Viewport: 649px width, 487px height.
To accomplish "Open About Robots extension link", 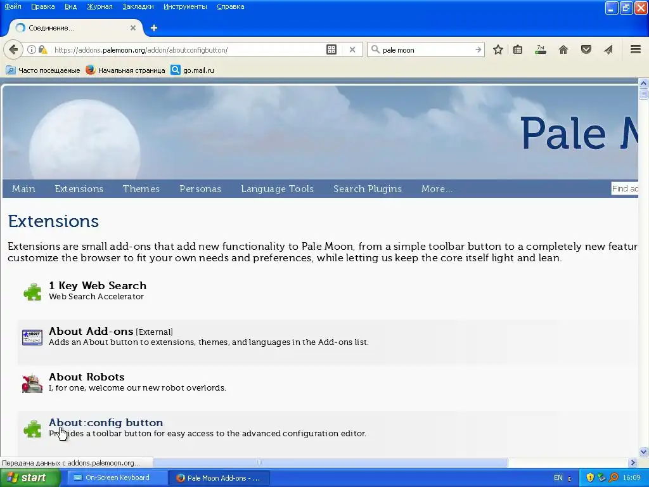I will pyautogui.click(x=86, y=377).
